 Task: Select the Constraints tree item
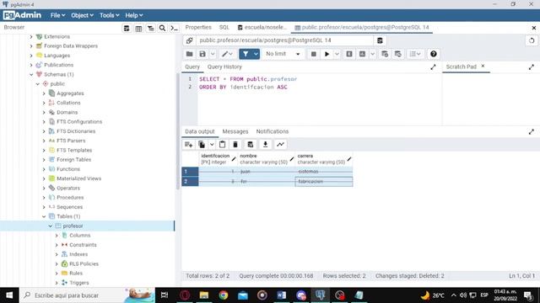83,245
